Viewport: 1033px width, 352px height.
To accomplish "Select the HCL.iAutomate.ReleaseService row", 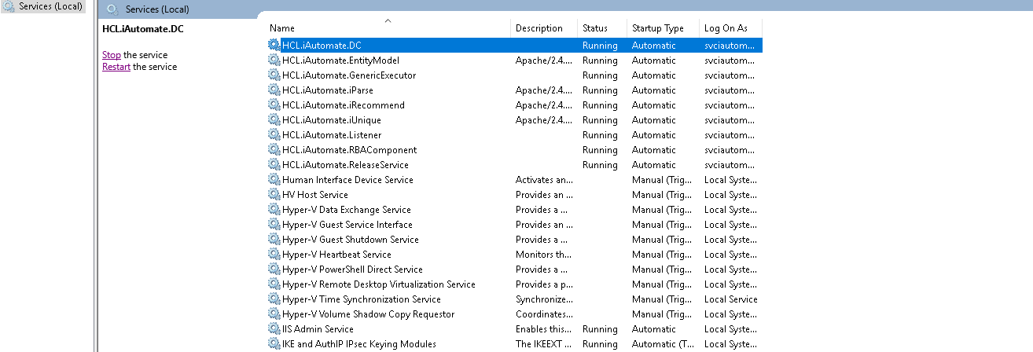I will (345, 165).
